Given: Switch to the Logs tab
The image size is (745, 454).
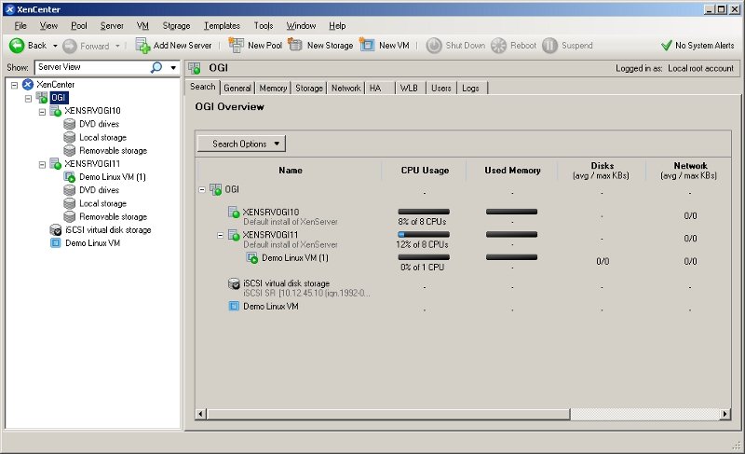Looking at the screenshot, I should point(470,88).
